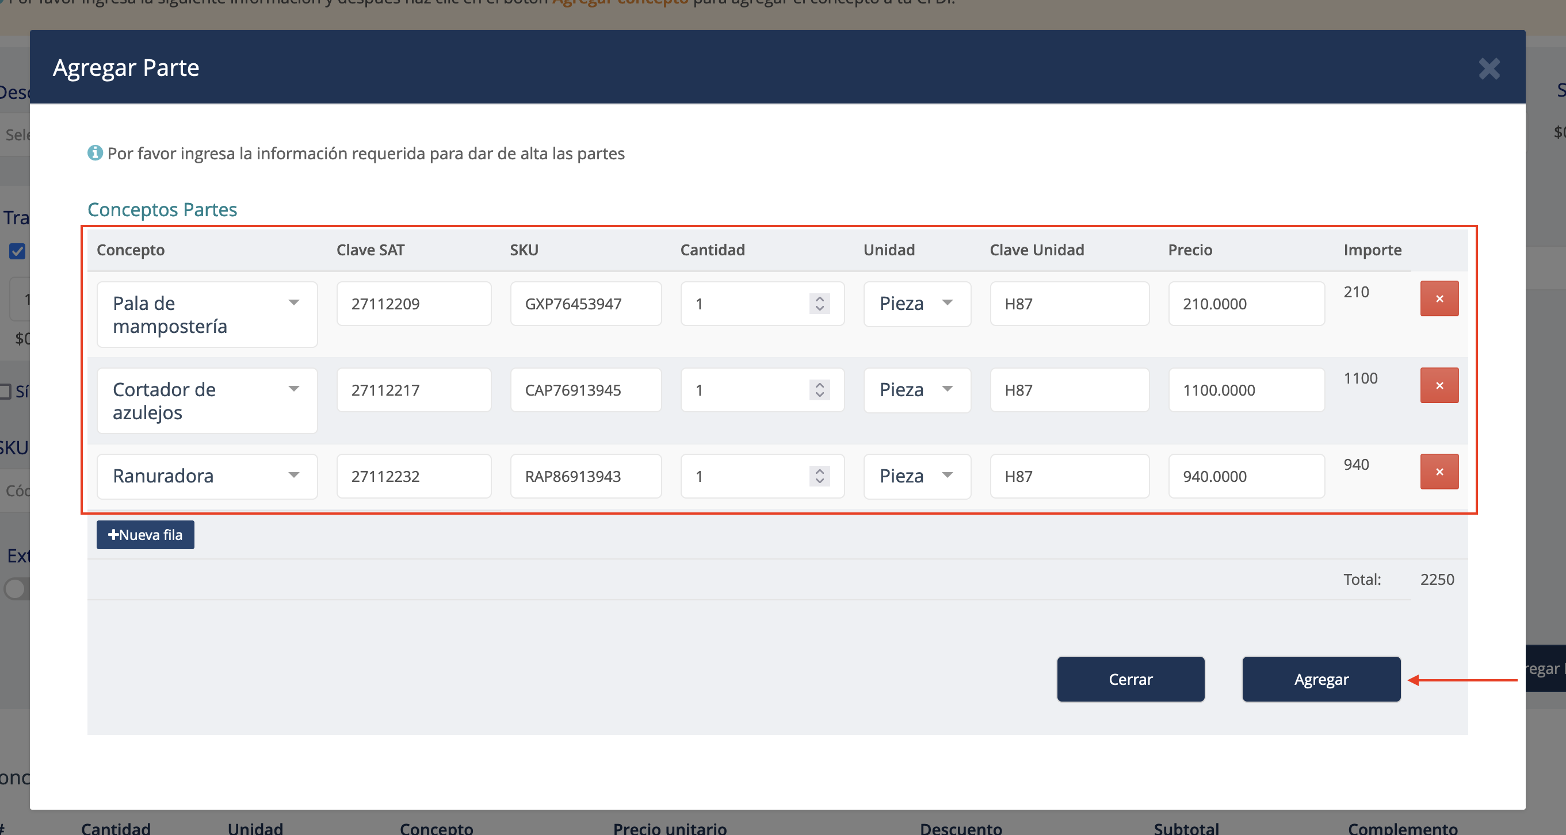The width and height of the screenshot is (1566, 835).
Task: Select the Importe value 1100
Action: pyautogui.click(x=1360, y=378)
